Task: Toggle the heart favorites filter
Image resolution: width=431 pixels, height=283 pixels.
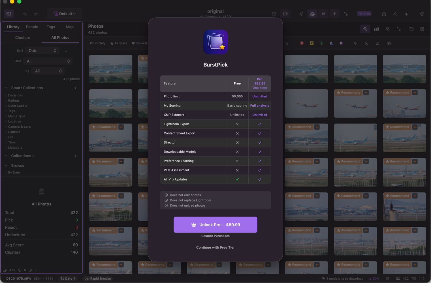Action: [x=356, y=43]
